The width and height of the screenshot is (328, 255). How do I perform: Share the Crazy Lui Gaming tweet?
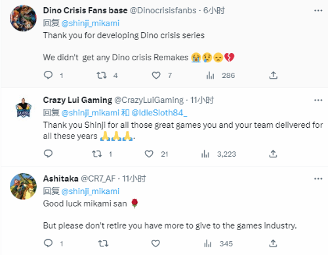pos(273,154)
